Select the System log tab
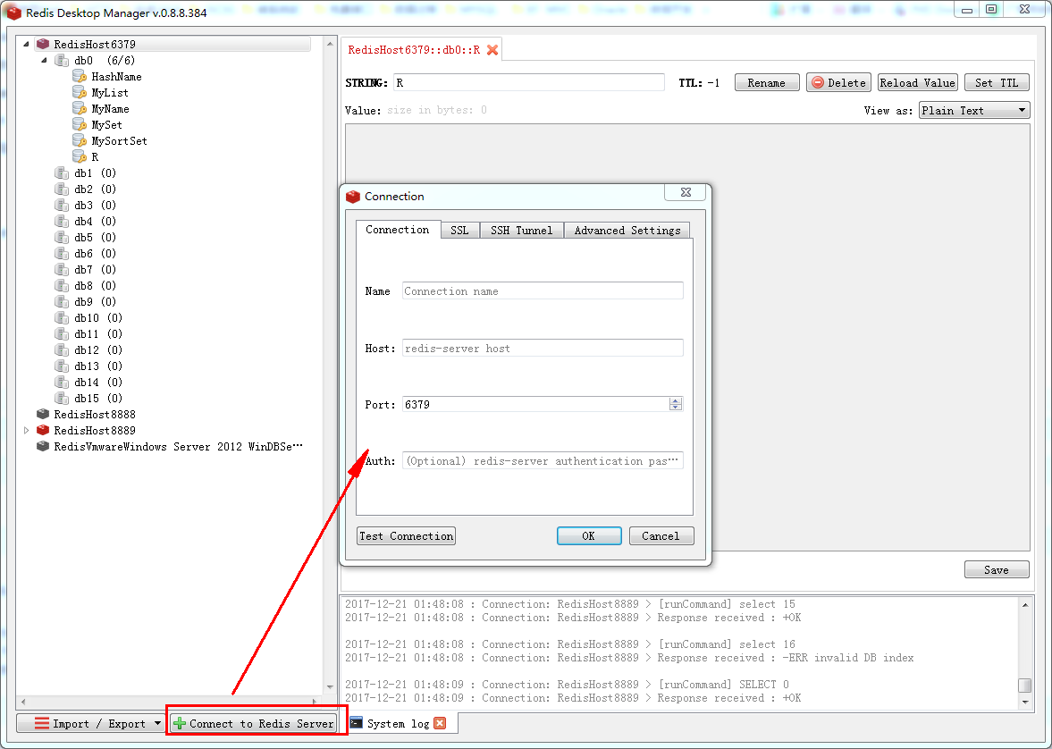1052x749 pixels. tap(398, 723)
